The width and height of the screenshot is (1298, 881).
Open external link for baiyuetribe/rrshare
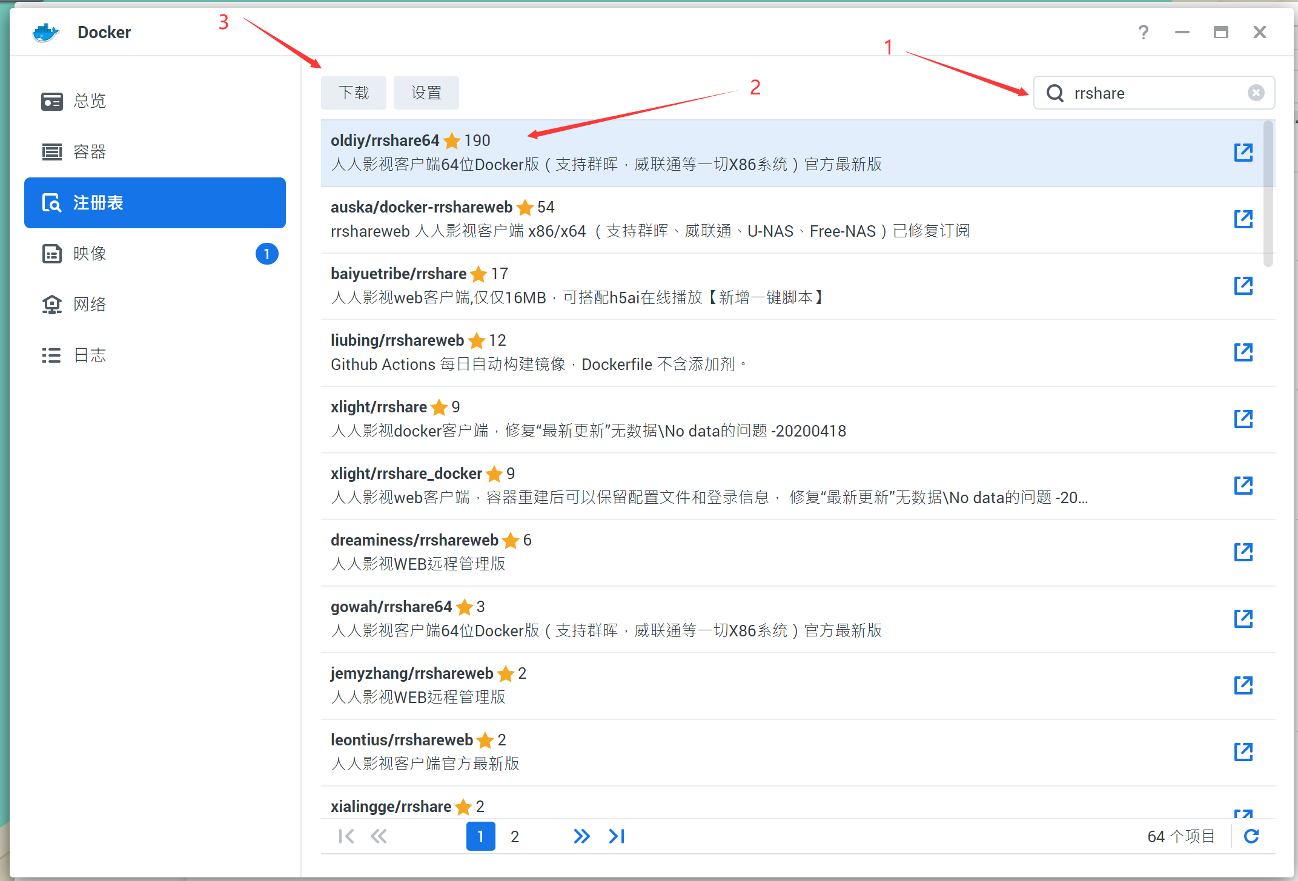(x=1243, y=286)
